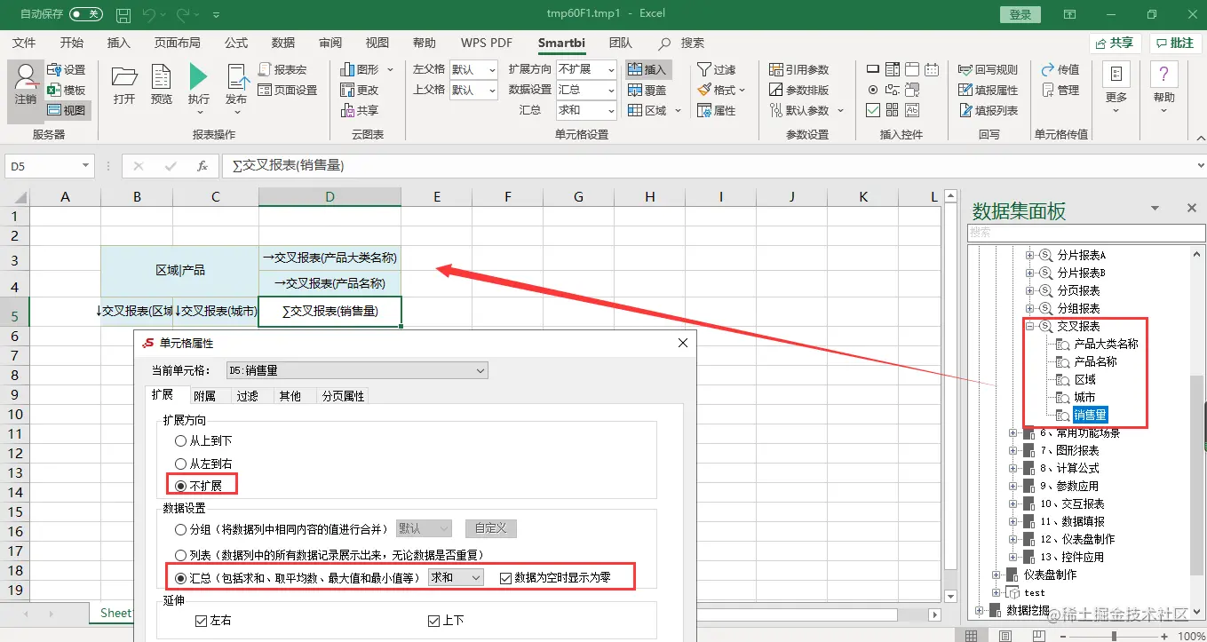The width and height of the screenshot is (1207, 642).
Task: Switch to the 过滤 tab in dialog
Action: click(249, 395)
